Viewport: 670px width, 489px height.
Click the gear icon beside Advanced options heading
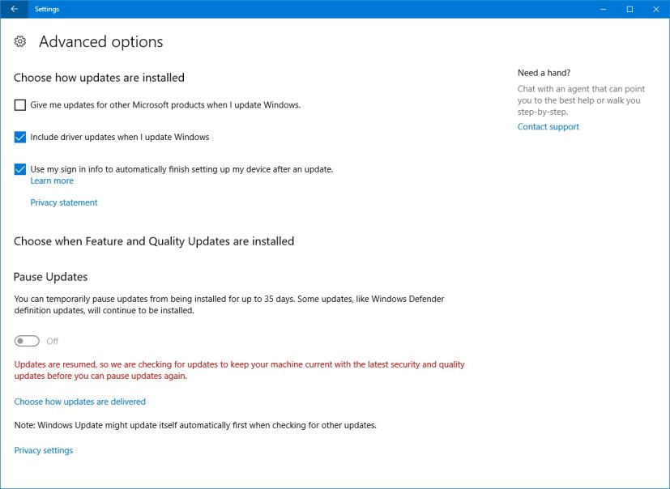pos(20,41)
